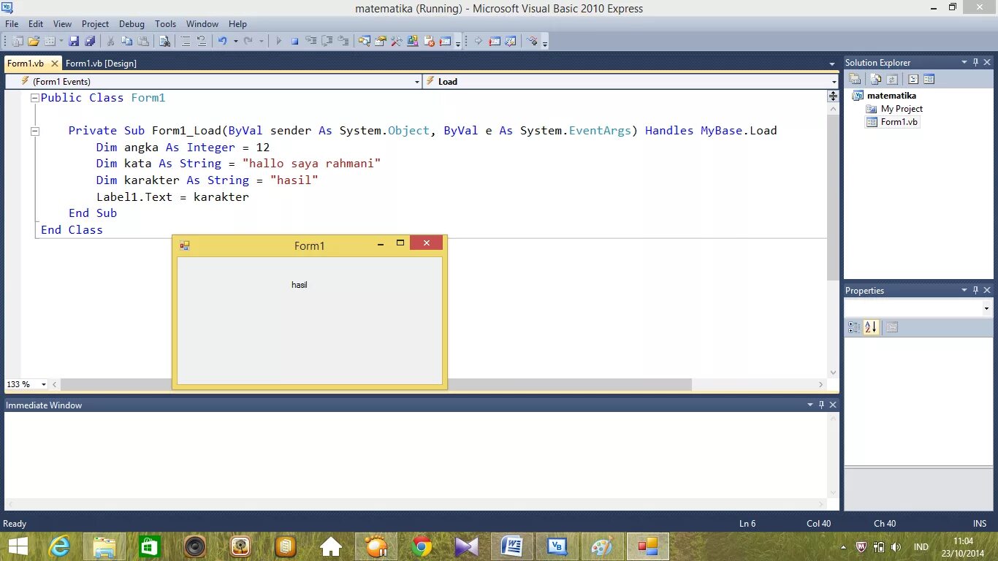Click the hasil label in Form1 window
The height and width of the screenshot is (561, 998).
click(300, 285)
